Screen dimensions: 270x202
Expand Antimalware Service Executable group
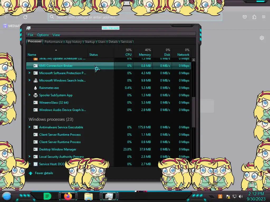point(30,127)
